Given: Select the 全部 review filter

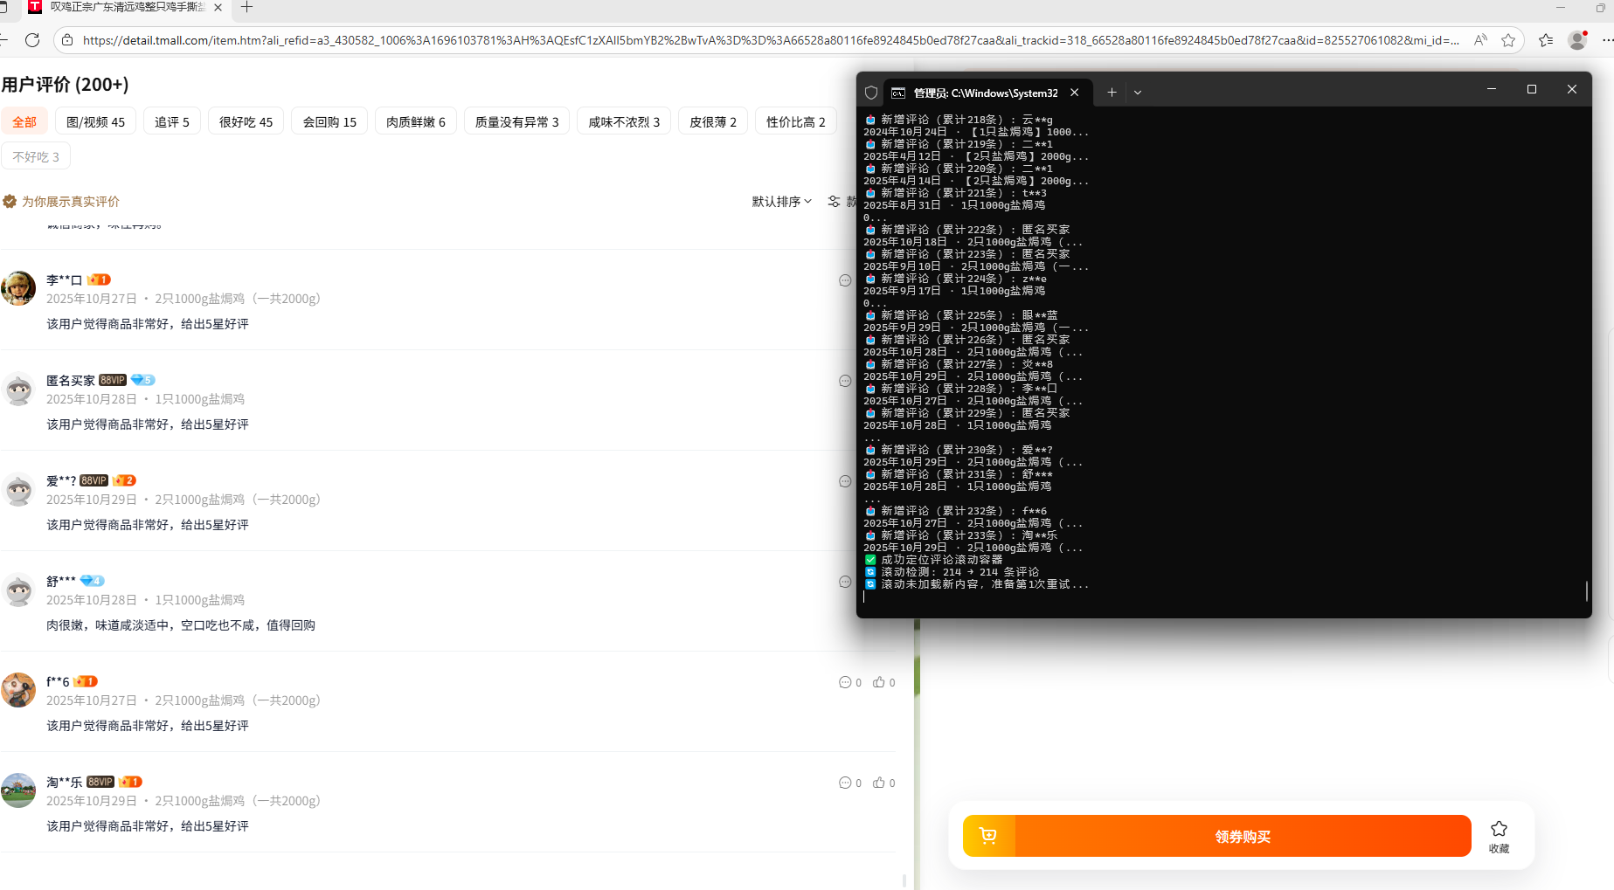Looking at the screenshot, I should click(x=24, y=122).
